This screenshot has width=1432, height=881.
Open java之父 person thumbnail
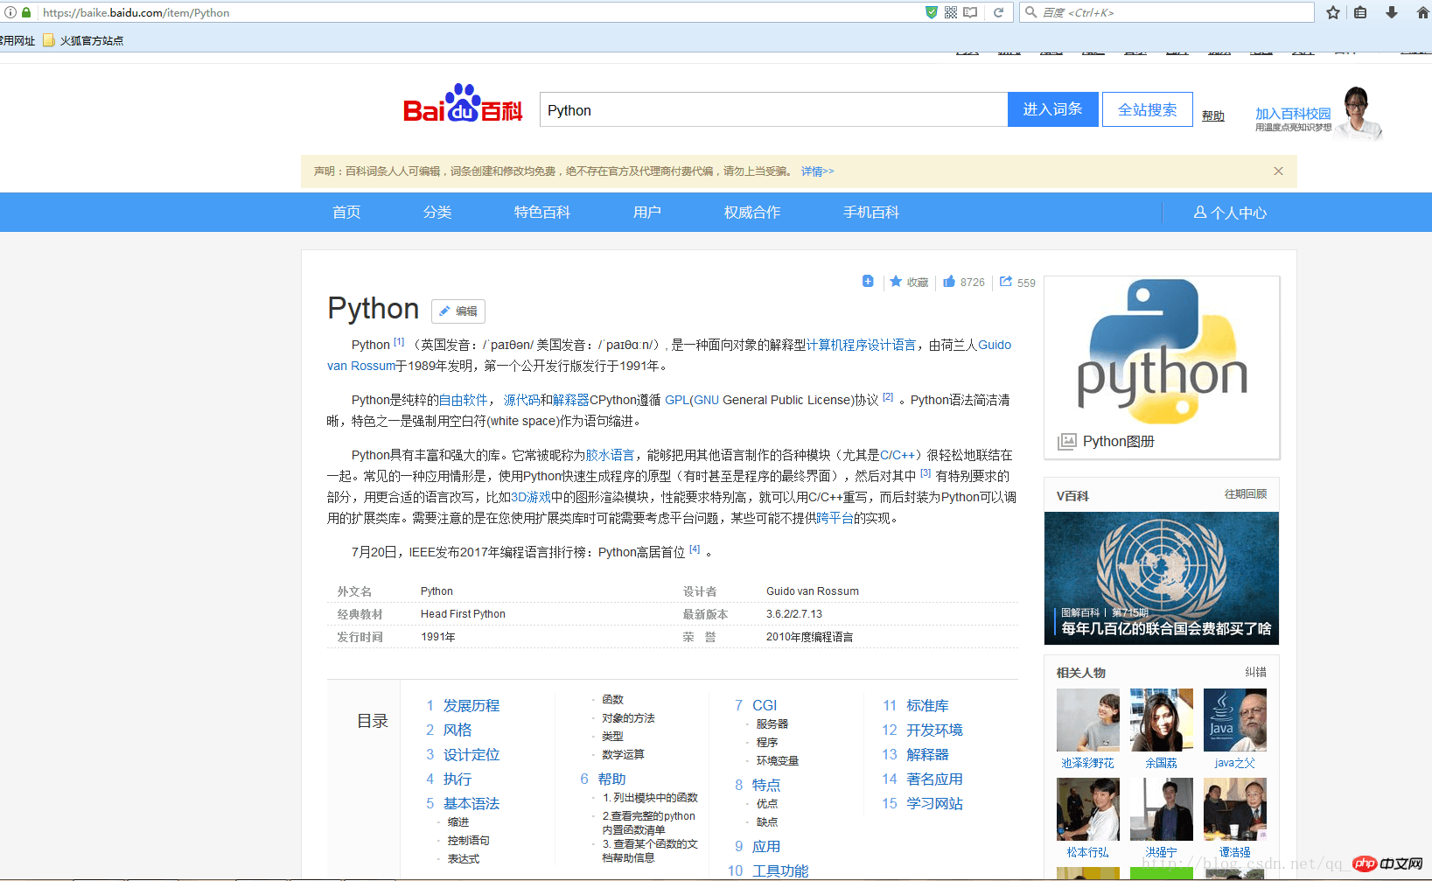pyautogui.click(x=1235, y=720)
